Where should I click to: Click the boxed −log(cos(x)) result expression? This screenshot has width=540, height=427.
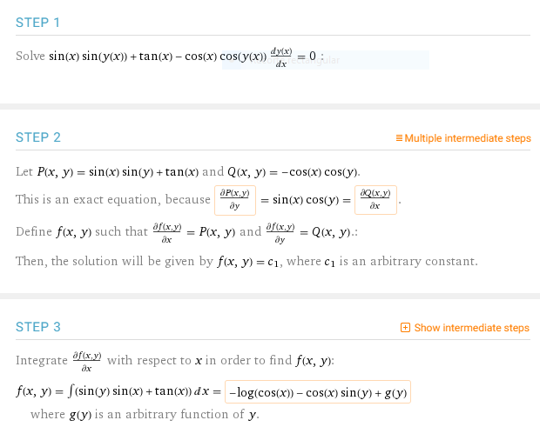tap(318, 392)
